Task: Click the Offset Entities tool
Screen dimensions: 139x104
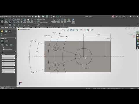Action: (x=32, y=21)
